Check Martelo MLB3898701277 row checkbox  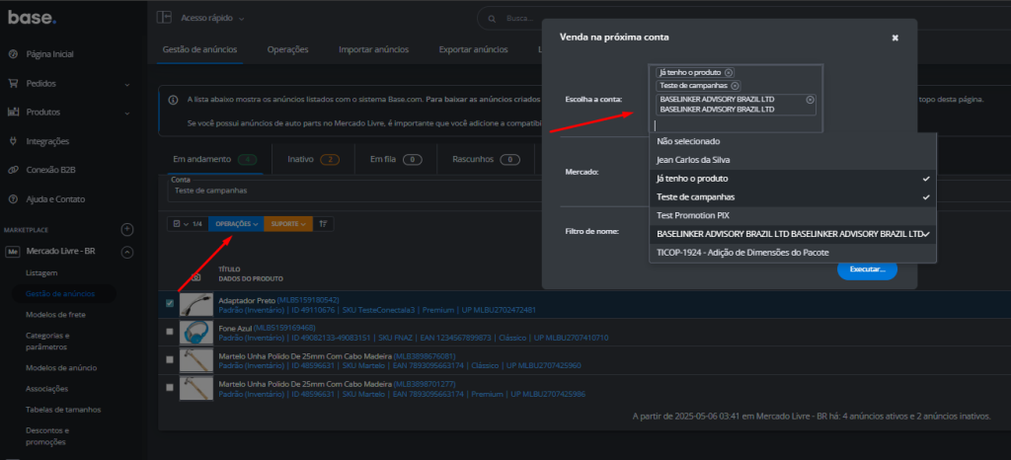tap(170, 387)
